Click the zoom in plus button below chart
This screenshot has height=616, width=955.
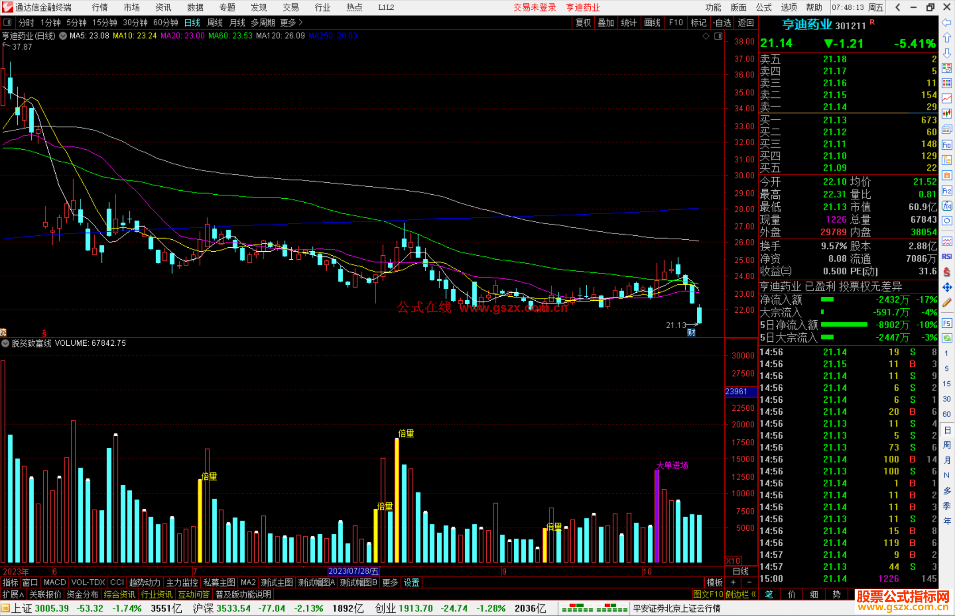click(x=733, y=582)
